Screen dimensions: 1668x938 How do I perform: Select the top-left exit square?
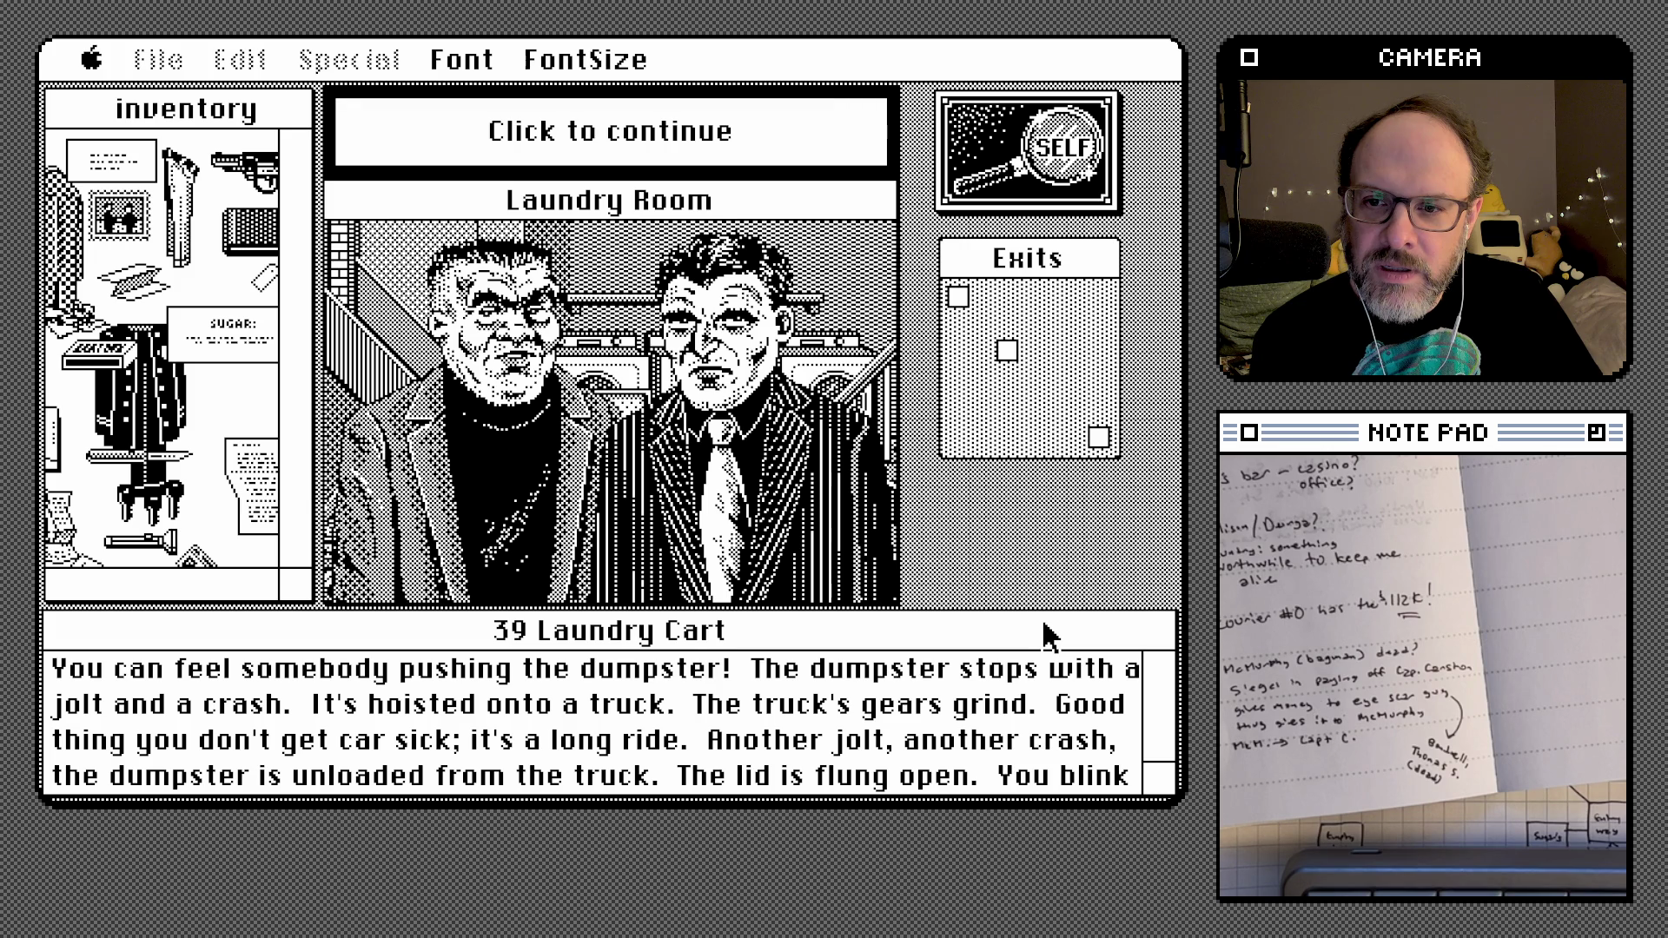[958, 297]
